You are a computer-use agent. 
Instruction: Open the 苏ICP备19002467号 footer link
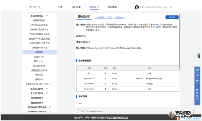click(x=118, y=117)
